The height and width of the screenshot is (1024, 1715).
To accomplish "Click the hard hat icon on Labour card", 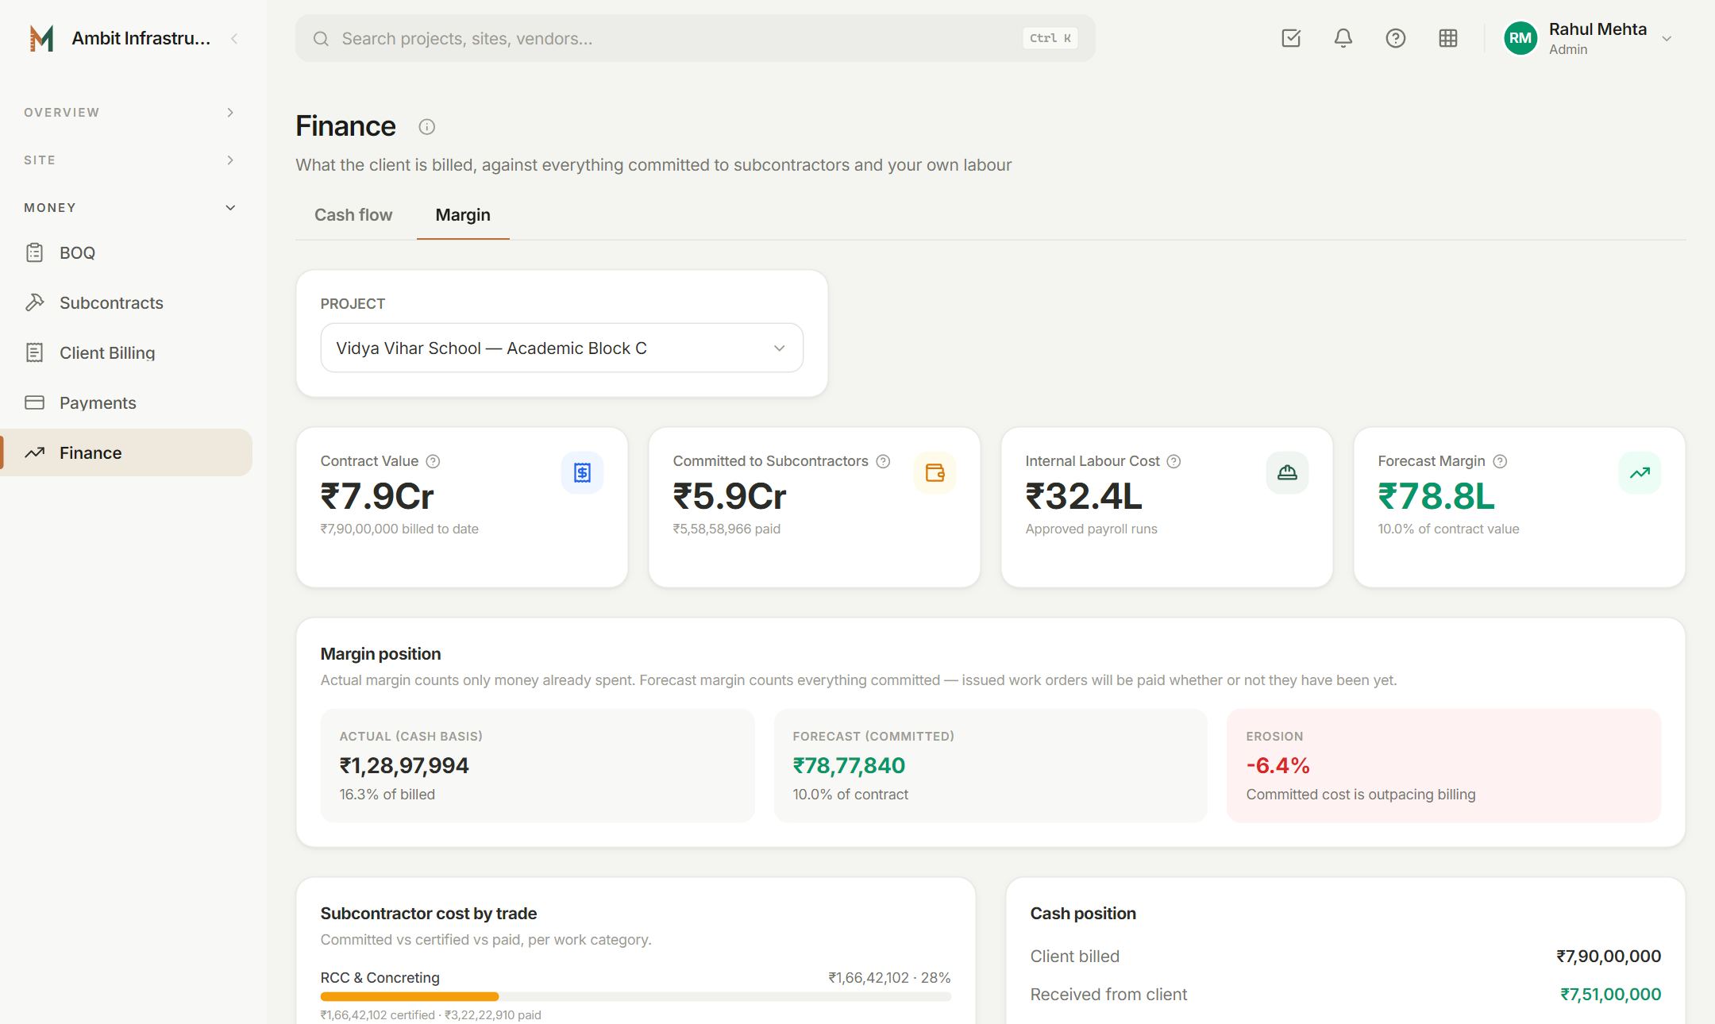I will click(1287, 473).
